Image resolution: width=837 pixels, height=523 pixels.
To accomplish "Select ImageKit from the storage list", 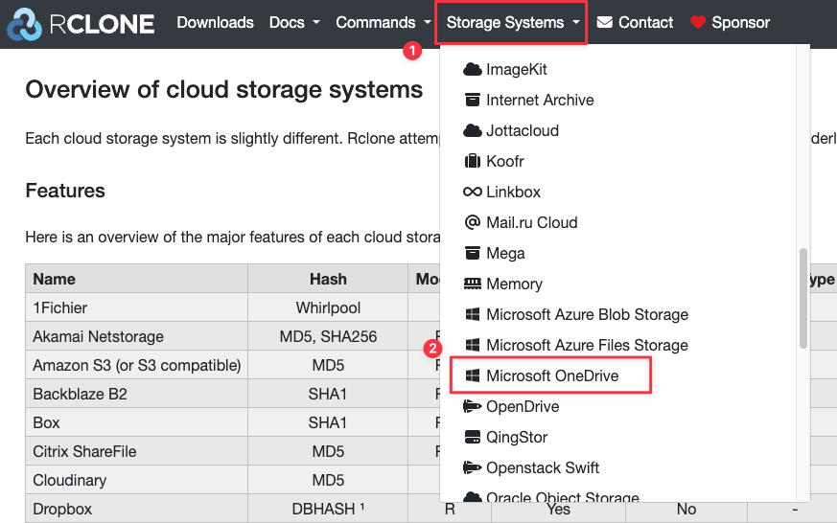I will (516, 69).
